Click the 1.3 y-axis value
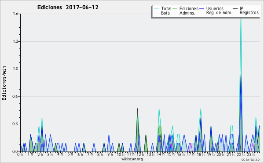The height and width of the screenshot is (163, 264). 15,41
